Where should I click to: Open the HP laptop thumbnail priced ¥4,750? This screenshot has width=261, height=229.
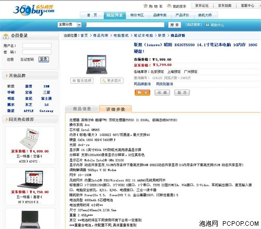click(30, 179)
